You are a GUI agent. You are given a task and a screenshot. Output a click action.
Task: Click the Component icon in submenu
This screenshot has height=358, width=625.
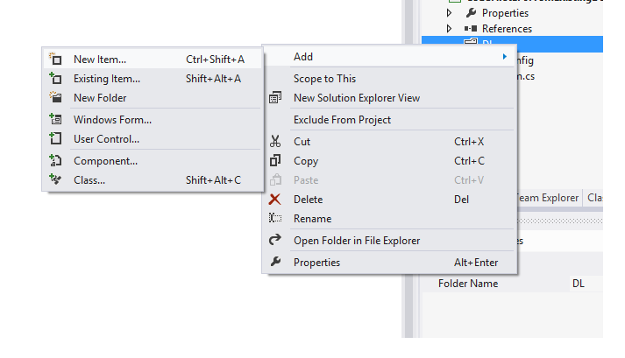click(55, 161)
